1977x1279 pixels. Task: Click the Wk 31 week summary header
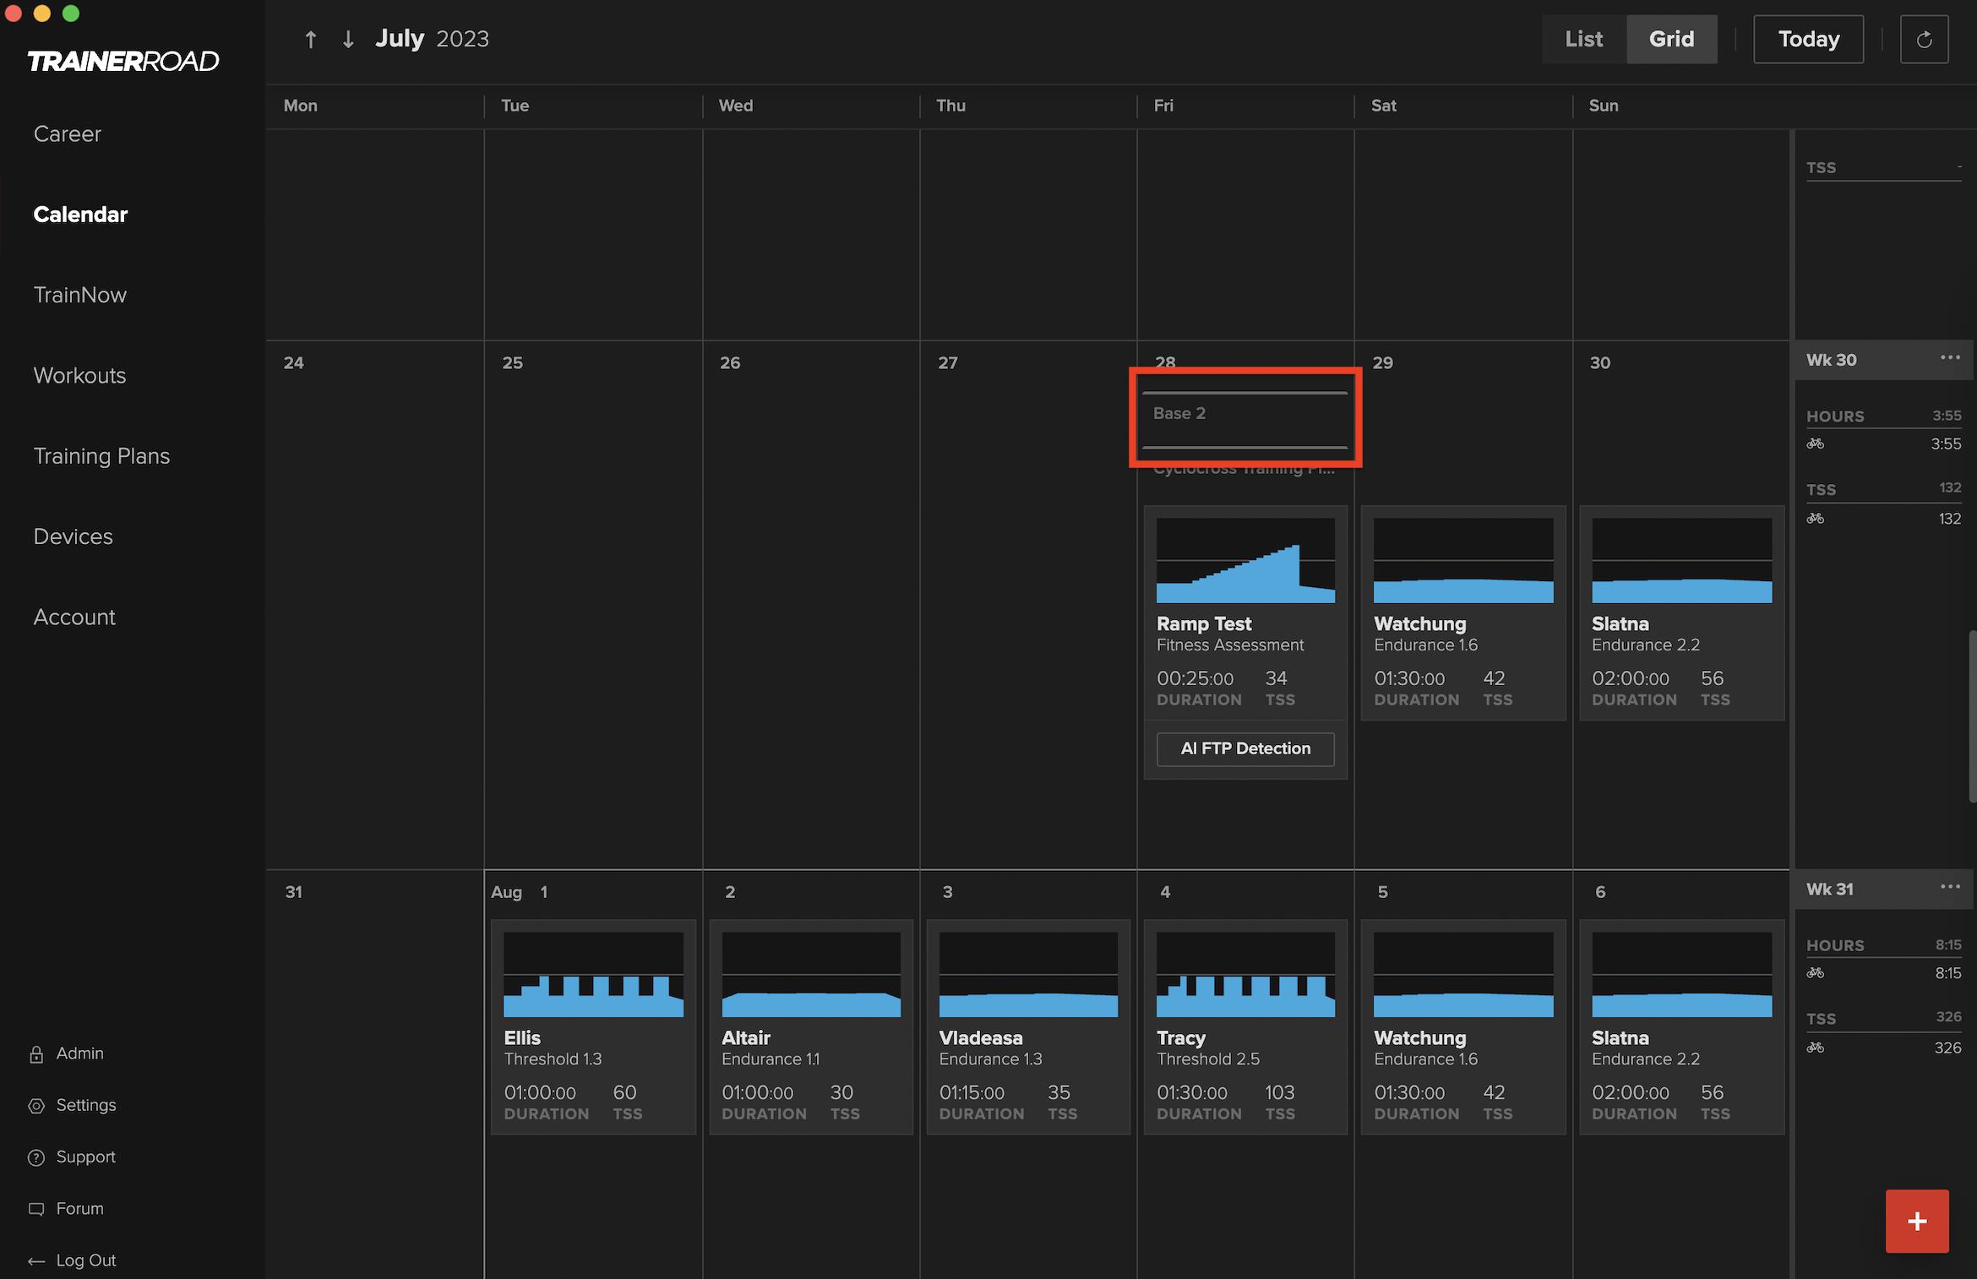pyautogui.click(x=1884, y=890)
